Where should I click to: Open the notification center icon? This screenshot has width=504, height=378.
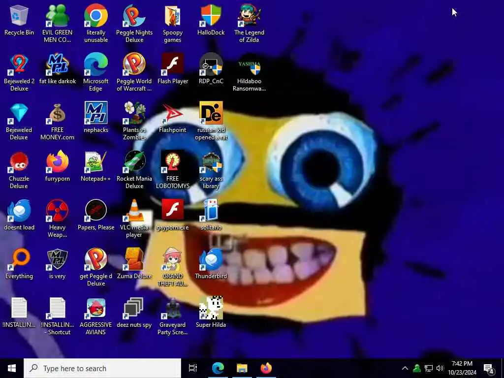pyautogui.click(x=488, y=368)
